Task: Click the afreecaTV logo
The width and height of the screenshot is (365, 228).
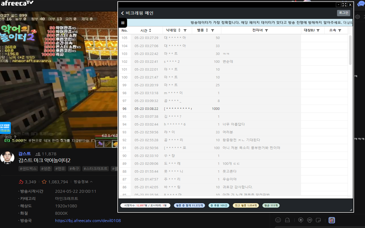Action: 17,3
